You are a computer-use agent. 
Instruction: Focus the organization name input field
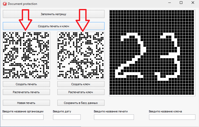click(23, 117)
